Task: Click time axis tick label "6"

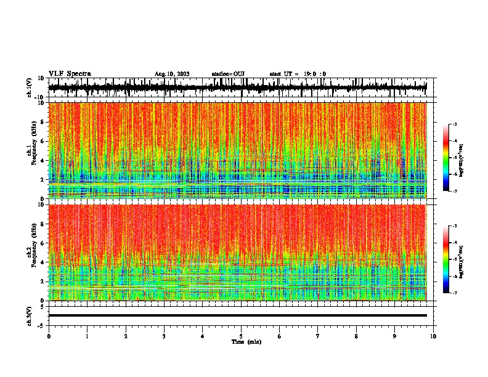Action: pos(280,336)
